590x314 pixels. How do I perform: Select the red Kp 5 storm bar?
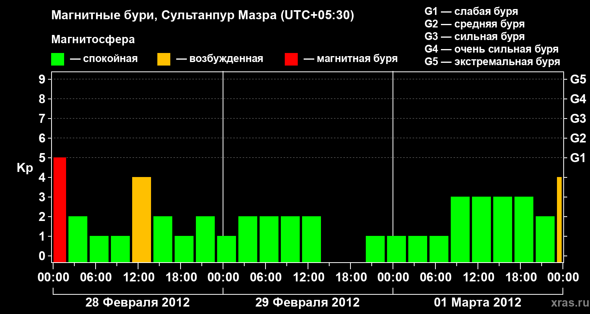tap(60, 210)
